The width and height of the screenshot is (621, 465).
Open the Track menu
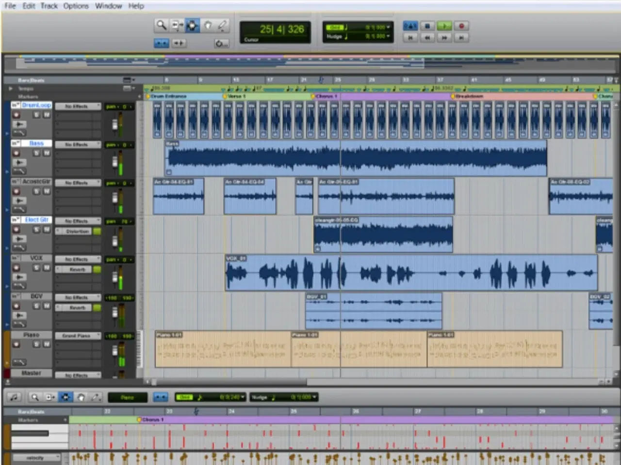[49, 6]
